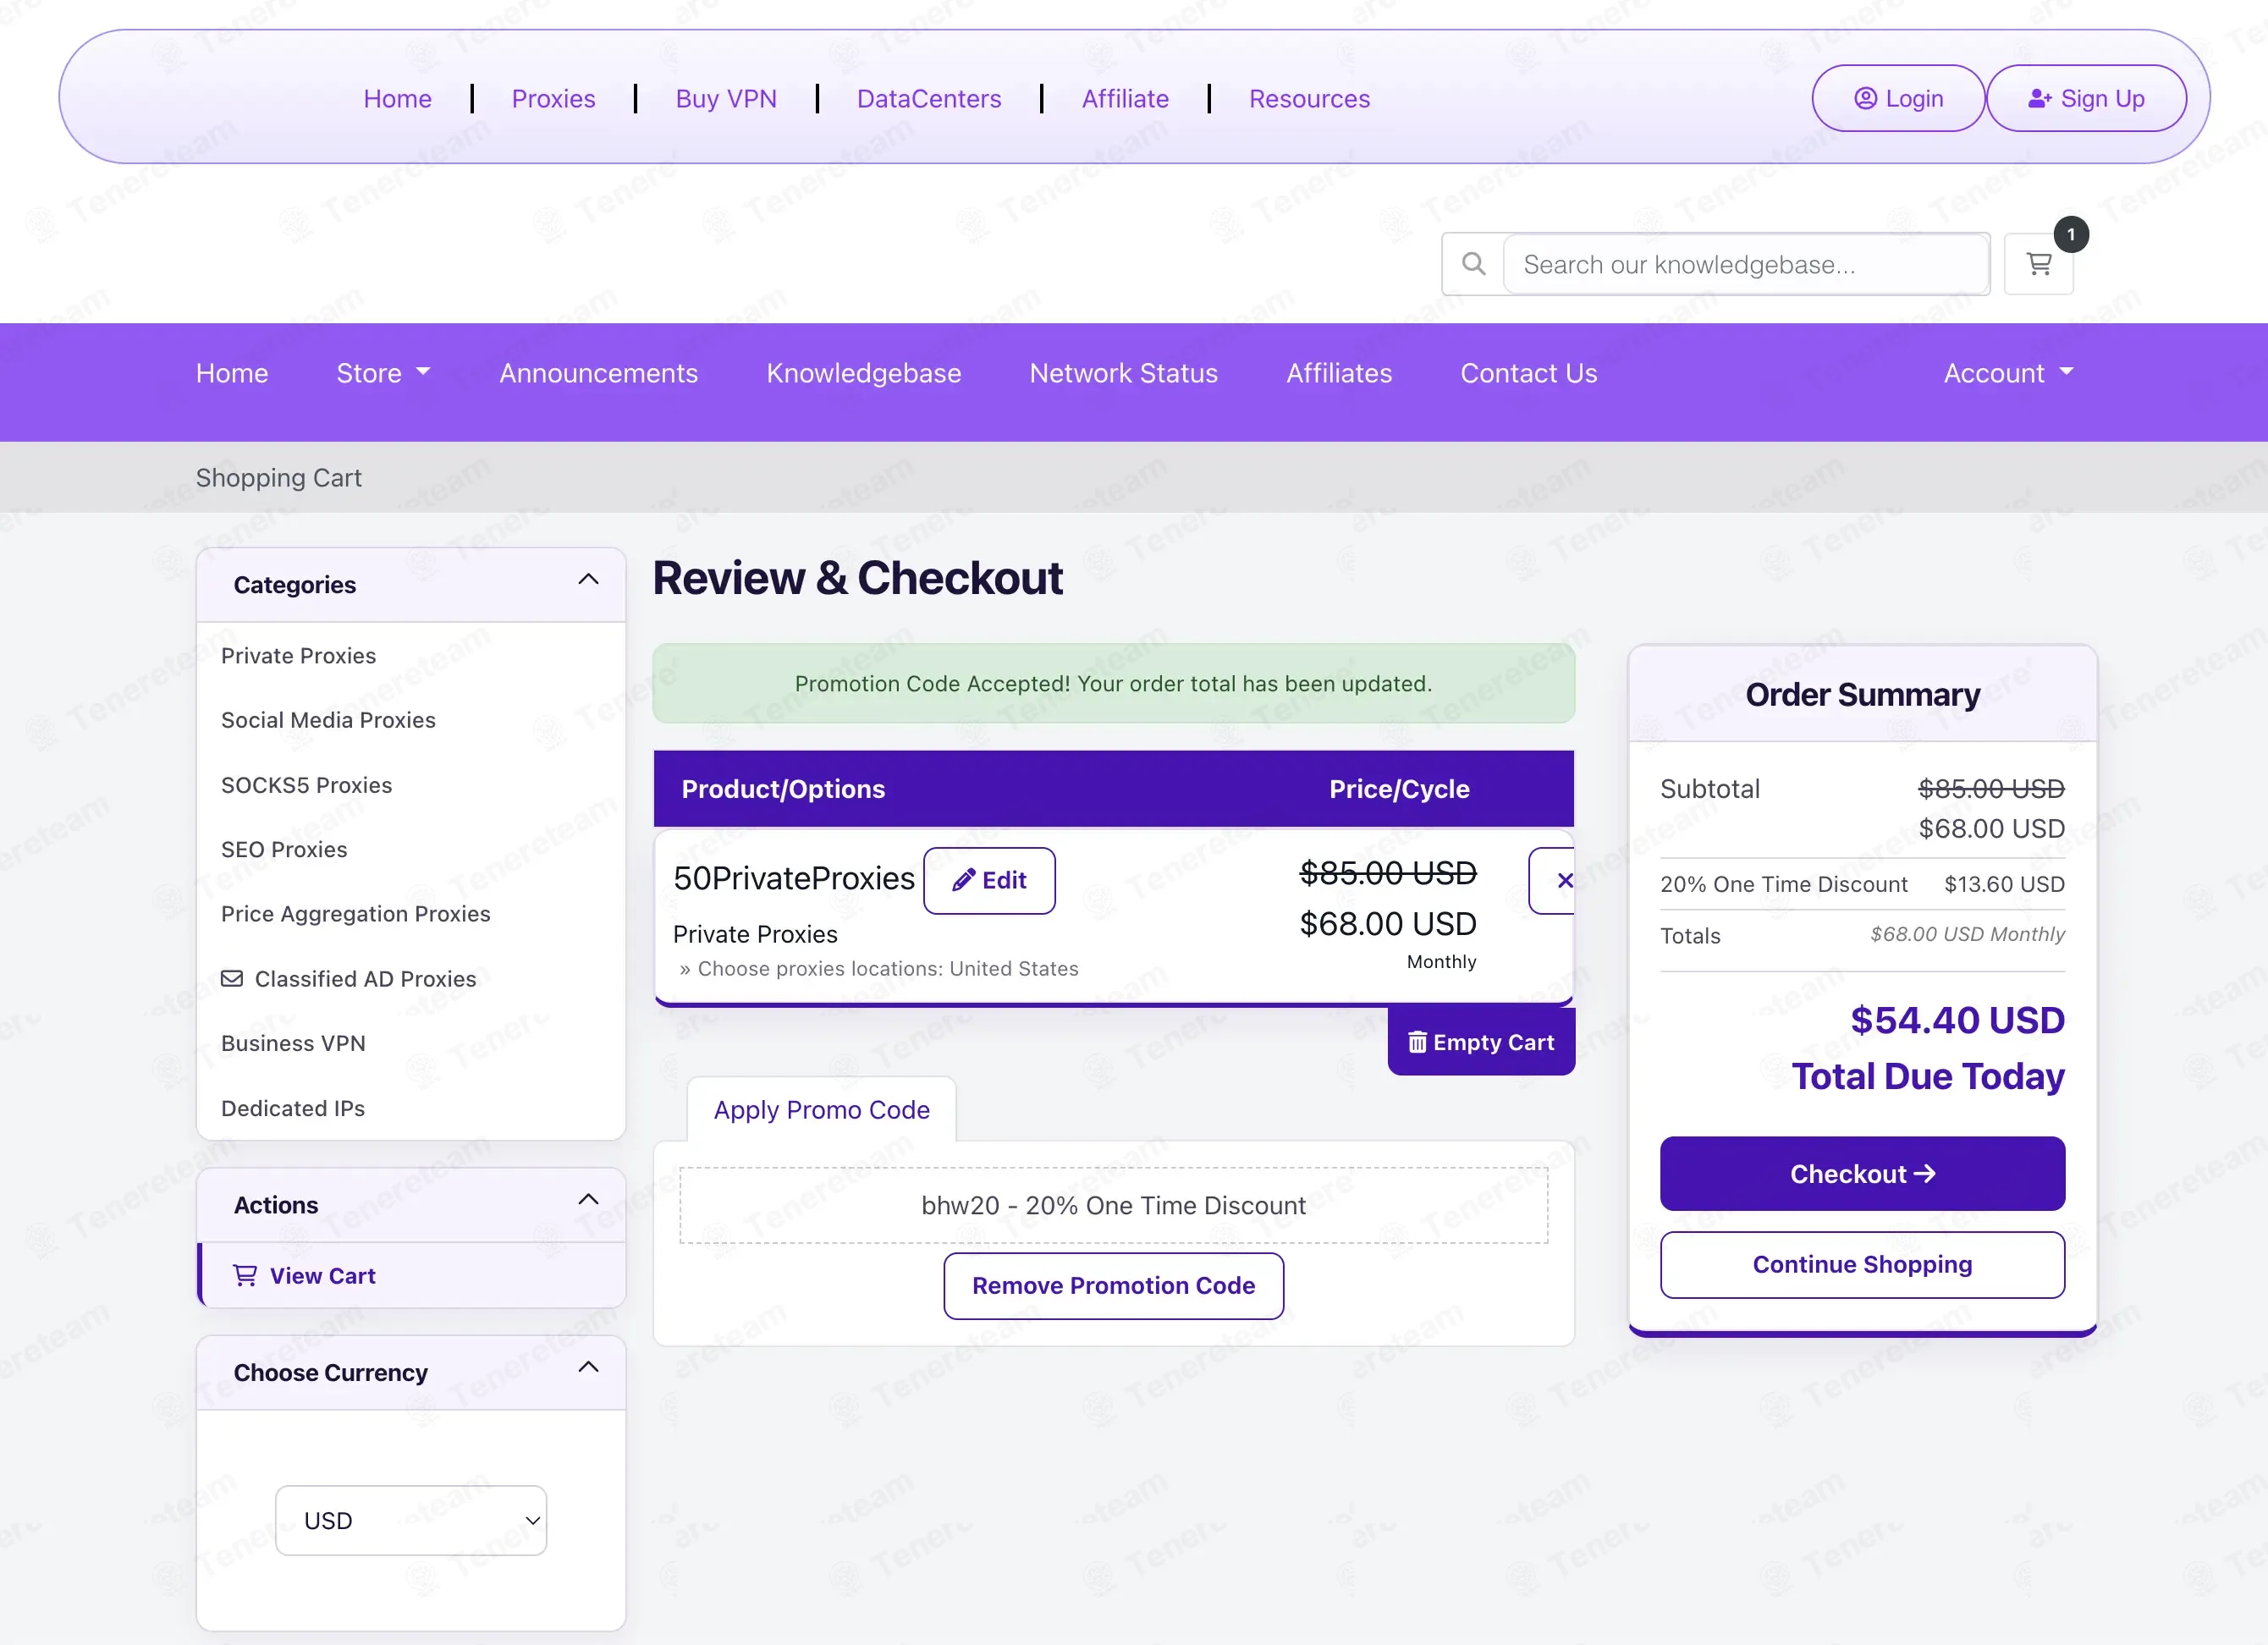Open the USD currency dropdown
The width and height of the screenshot is (2268, 1645).
coord(411,1520)
